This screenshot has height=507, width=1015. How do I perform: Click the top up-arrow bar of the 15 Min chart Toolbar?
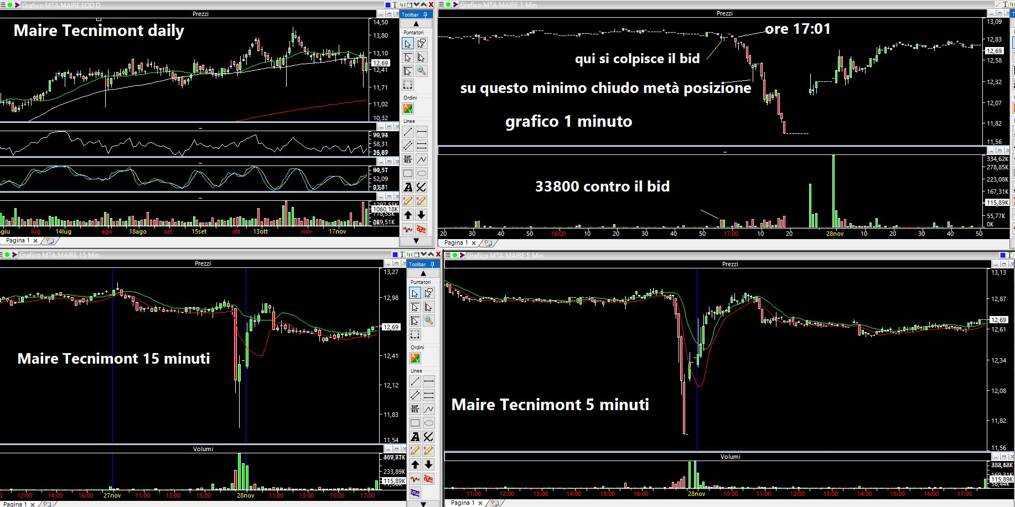pos(423,273)
